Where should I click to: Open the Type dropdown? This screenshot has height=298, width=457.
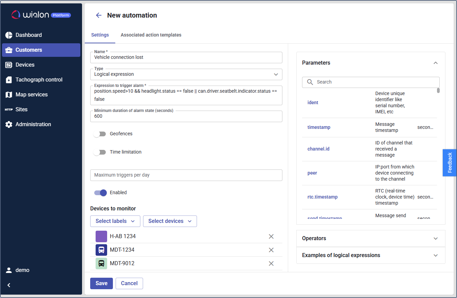pos(186,74)
